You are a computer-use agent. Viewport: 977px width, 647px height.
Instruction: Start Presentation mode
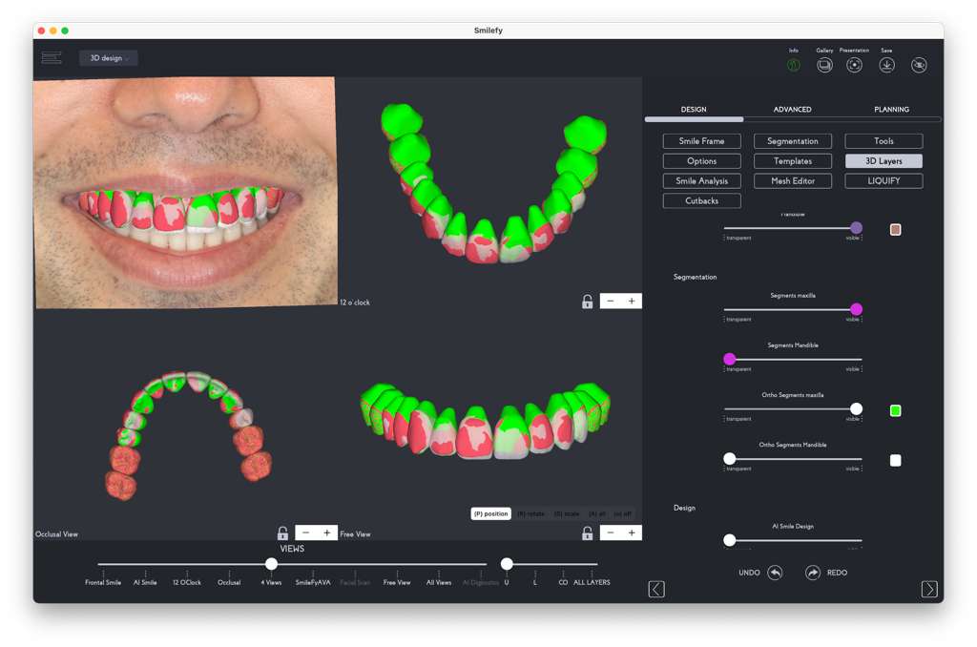pyautogui.click(x=855, y=65)
